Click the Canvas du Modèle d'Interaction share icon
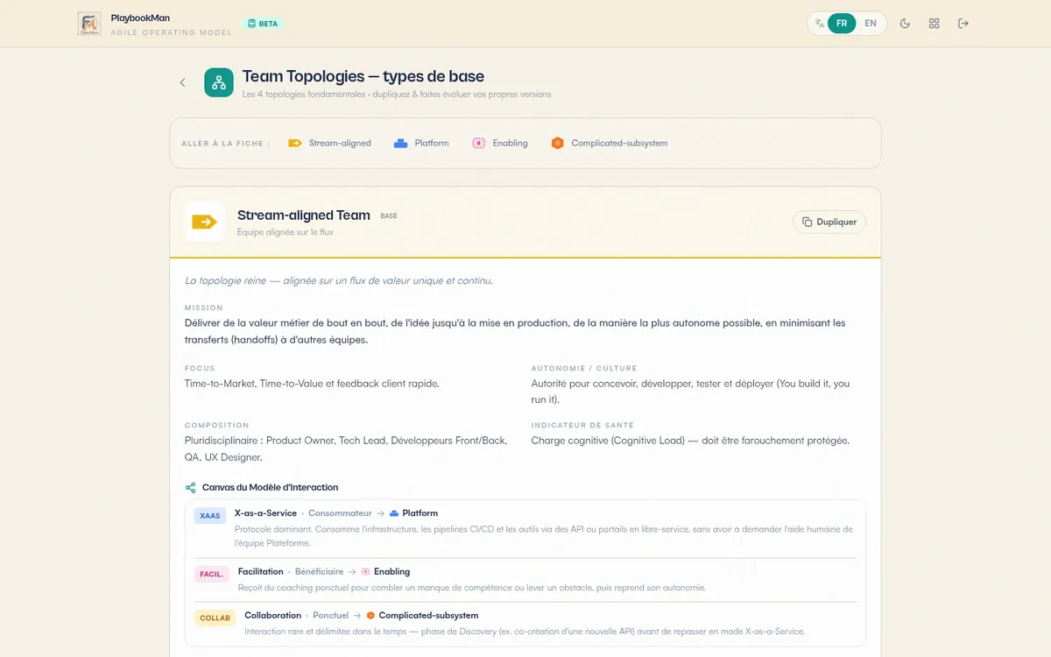Image resolution: width=1051 pixels, height=657 pixels. [x=190, y=488]
